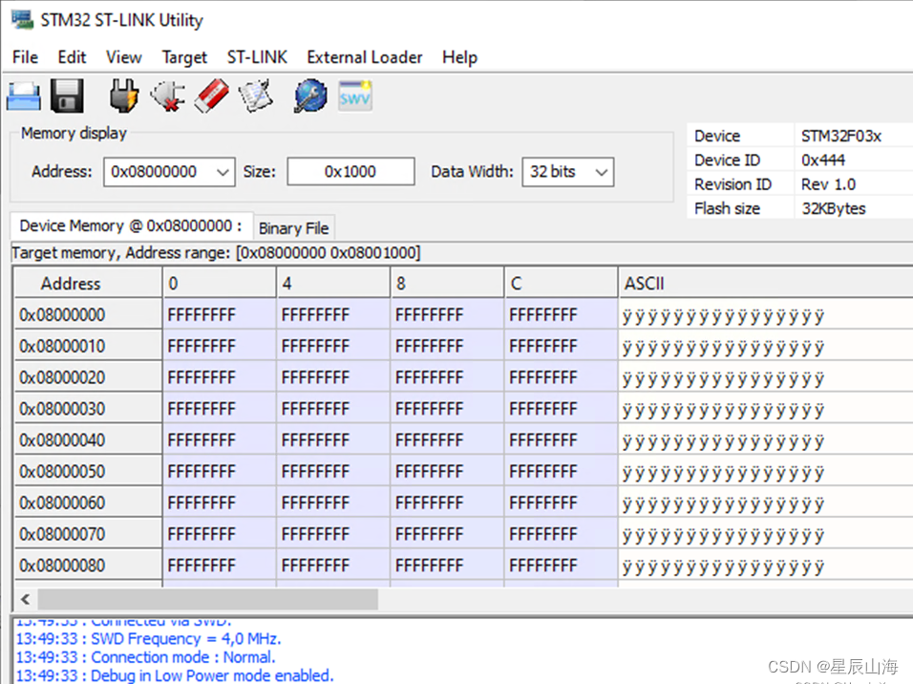Viewport: 913px width, 684px height.
Task: Open the Help menu
Action: click(x=459, y=57)
